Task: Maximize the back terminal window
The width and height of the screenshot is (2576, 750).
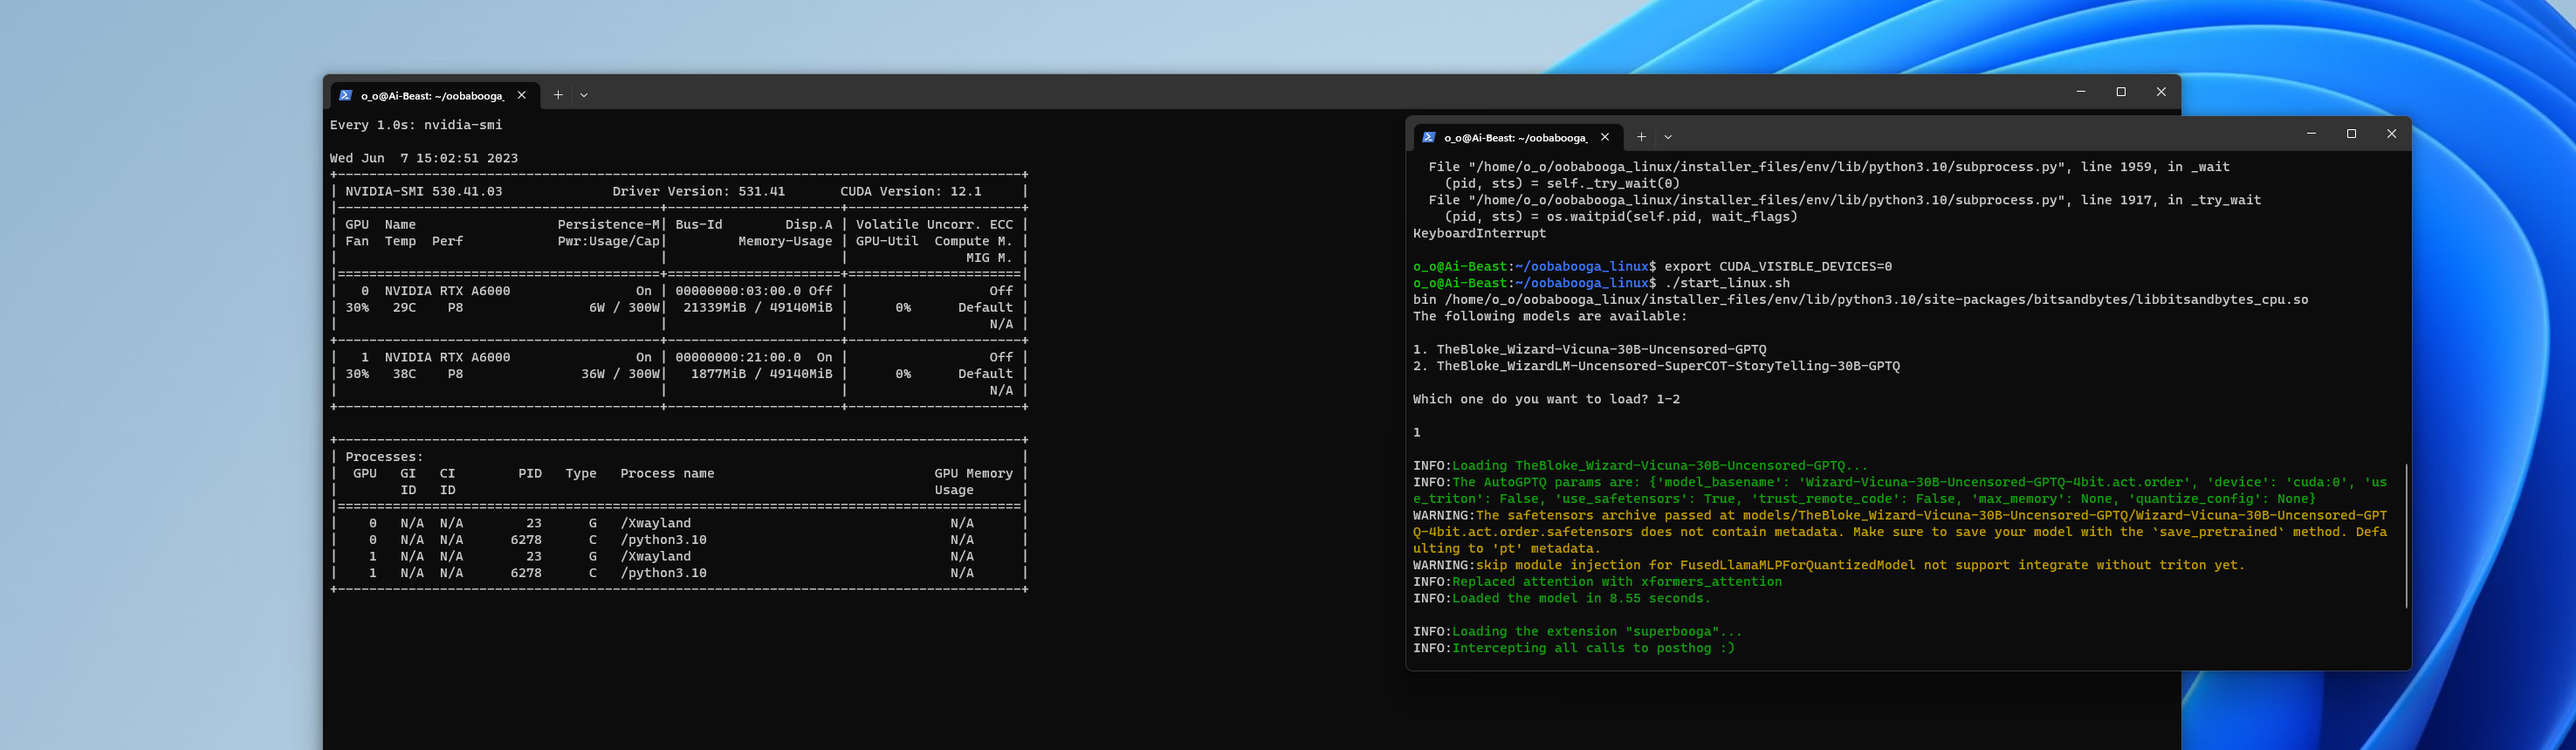Action: (2121, 92)
